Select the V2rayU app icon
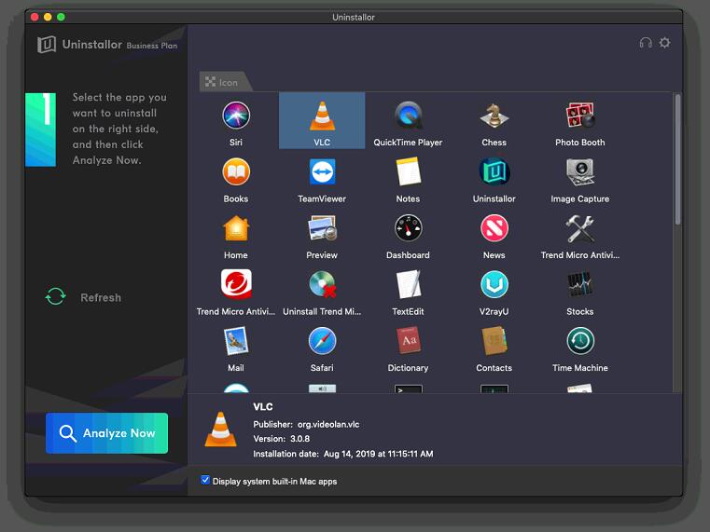The height and width of the screenshot is (532, 710). pyautogui.click(x=494, y=284)
